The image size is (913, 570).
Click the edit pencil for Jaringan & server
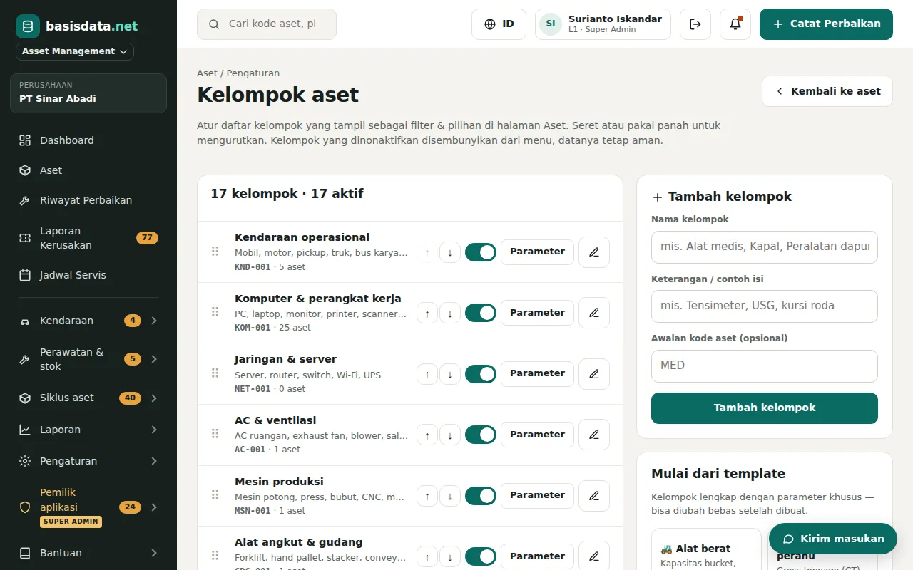pyautogui.click(x=594, y=374)
